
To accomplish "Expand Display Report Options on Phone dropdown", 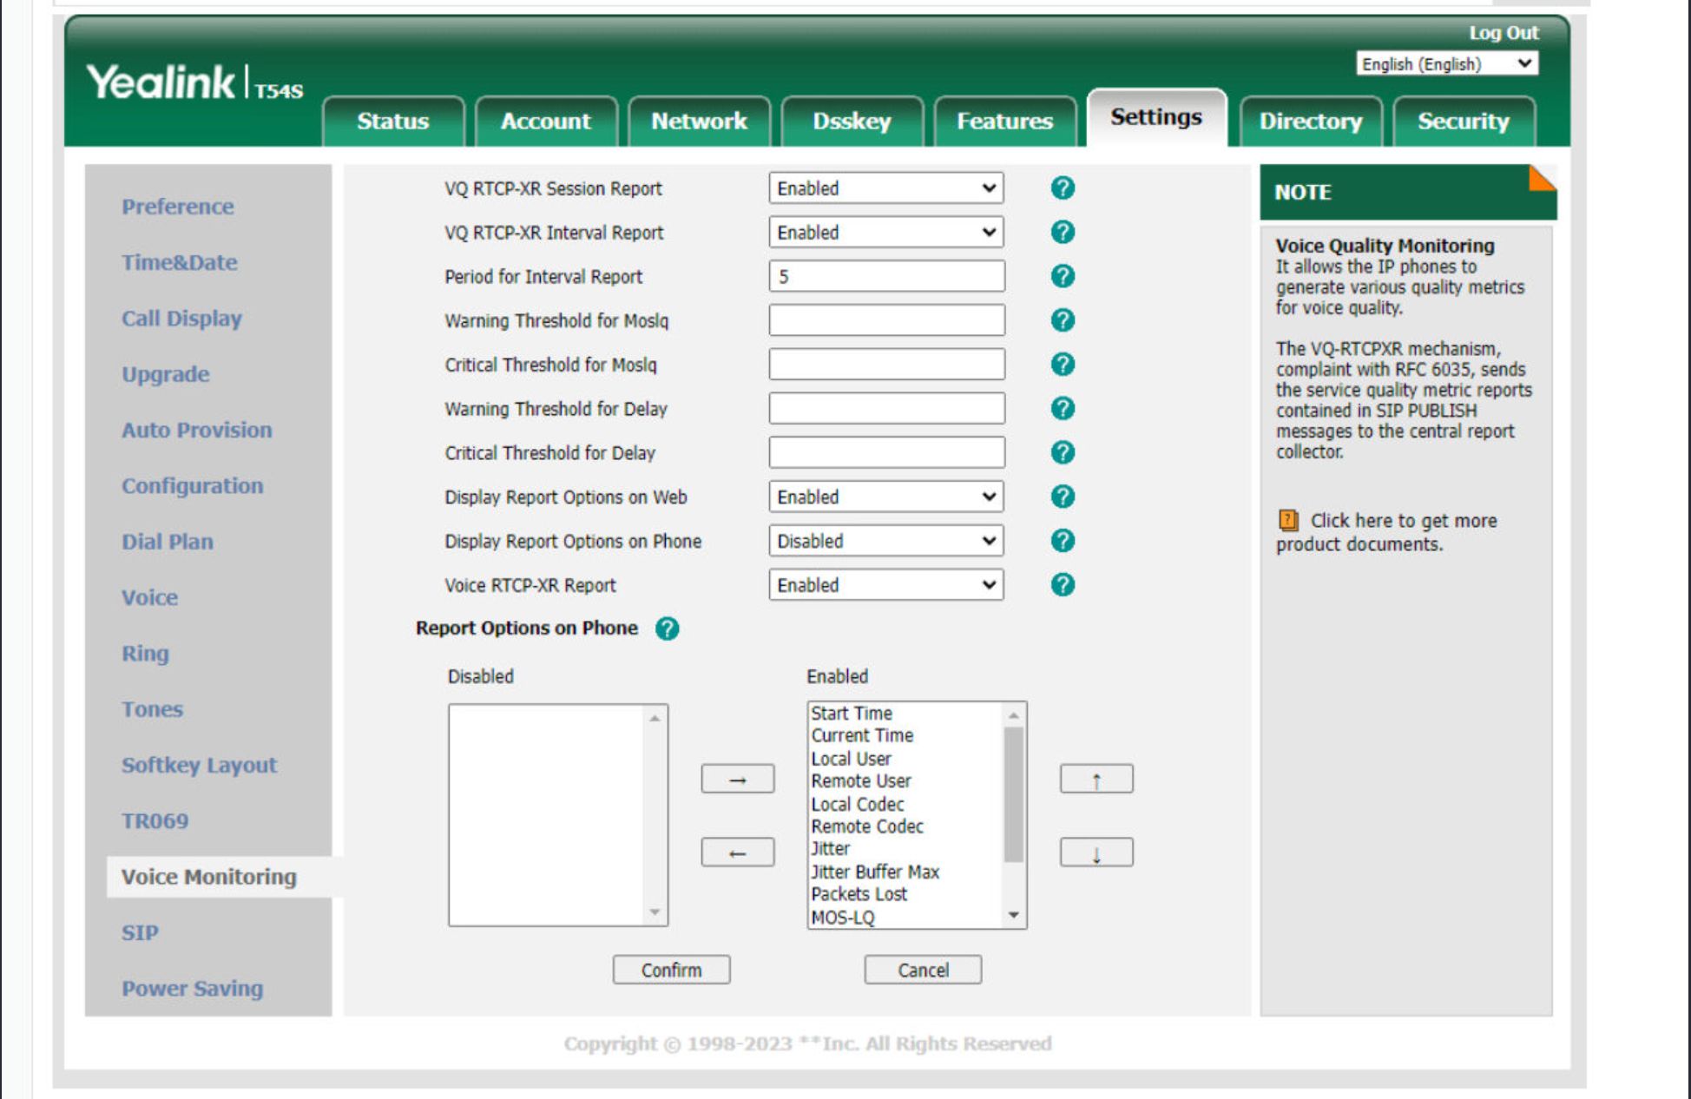I will click(885, 541).
